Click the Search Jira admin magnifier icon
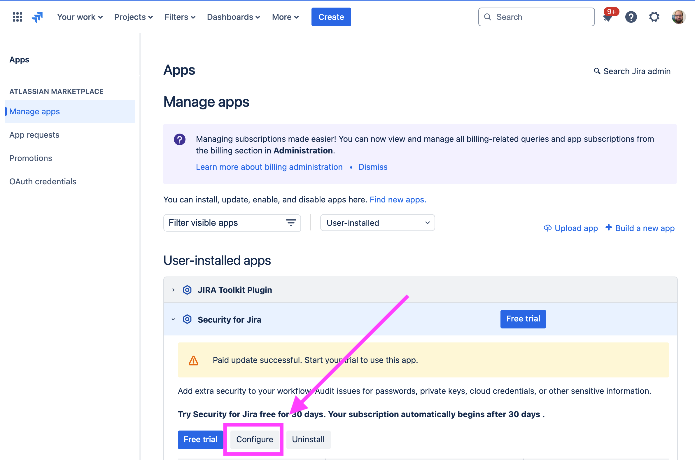This screenshot has height=460, width=695. [x=597, y=71]
